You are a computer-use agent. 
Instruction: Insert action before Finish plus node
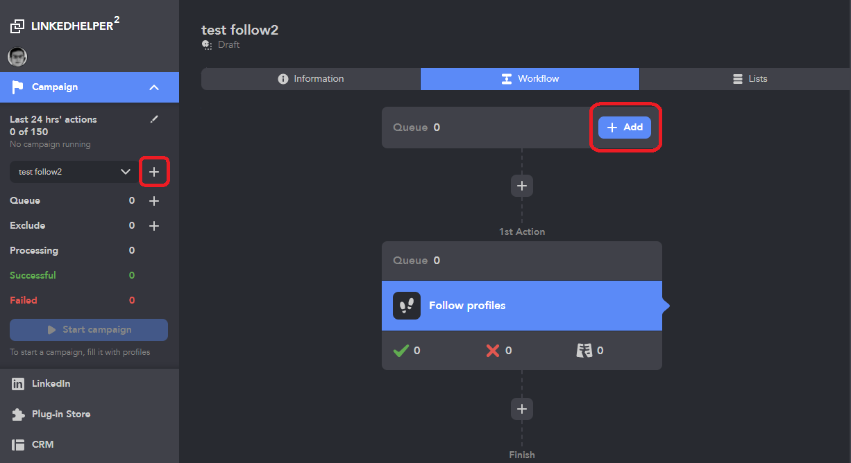(x=522, y=409)
